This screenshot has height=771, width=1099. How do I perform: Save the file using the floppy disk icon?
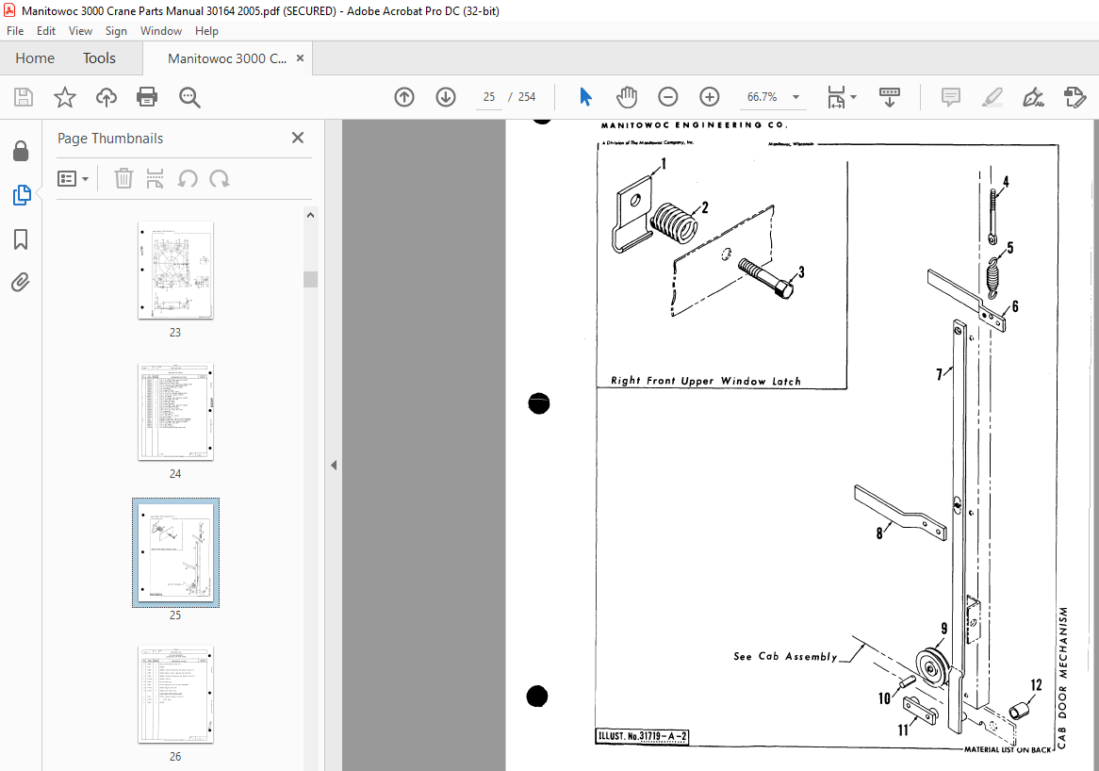pyautogui.click(x=24, y=97)
